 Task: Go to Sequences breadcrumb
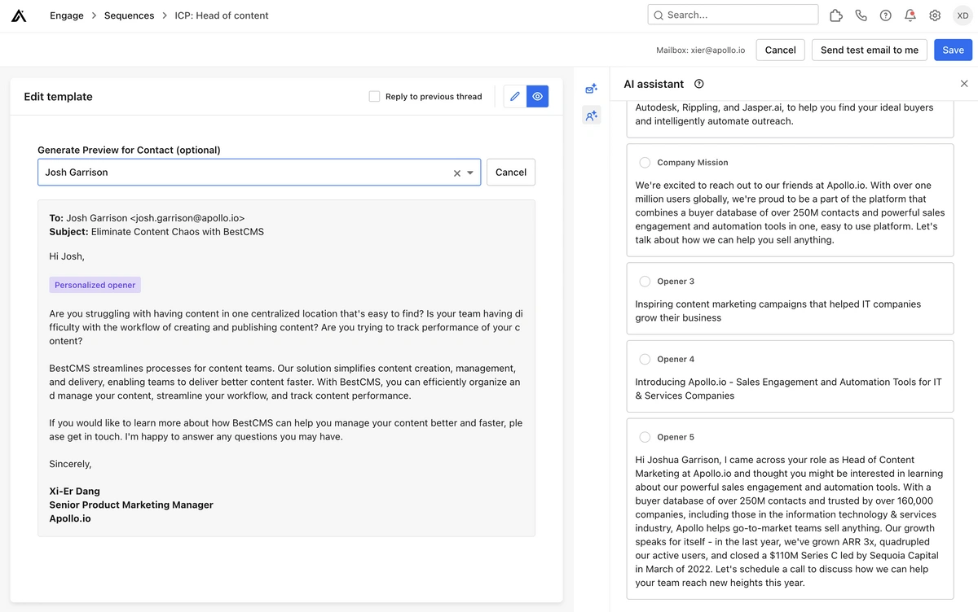point(129,15)
